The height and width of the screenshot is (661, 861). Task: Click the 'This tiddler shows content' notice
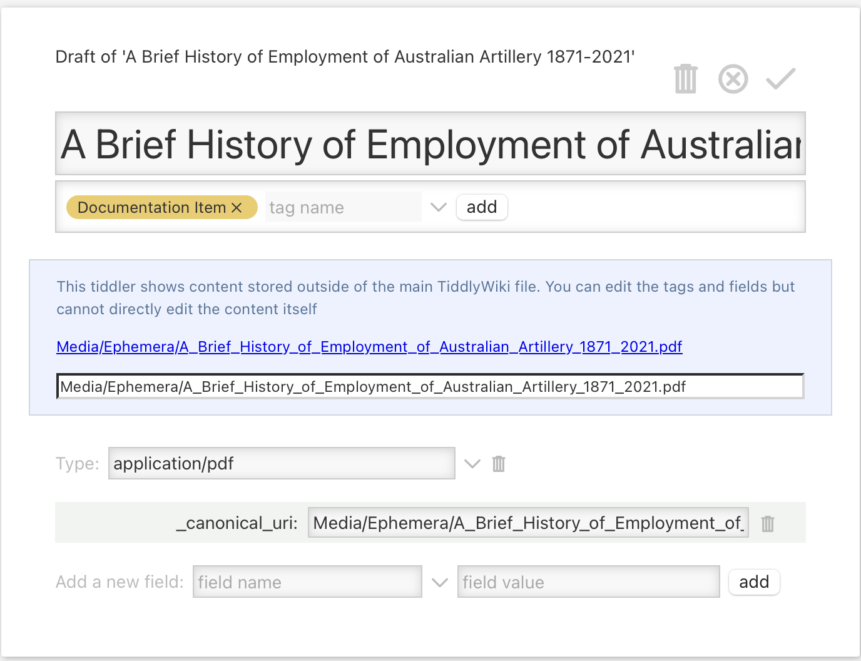(425, 298)
